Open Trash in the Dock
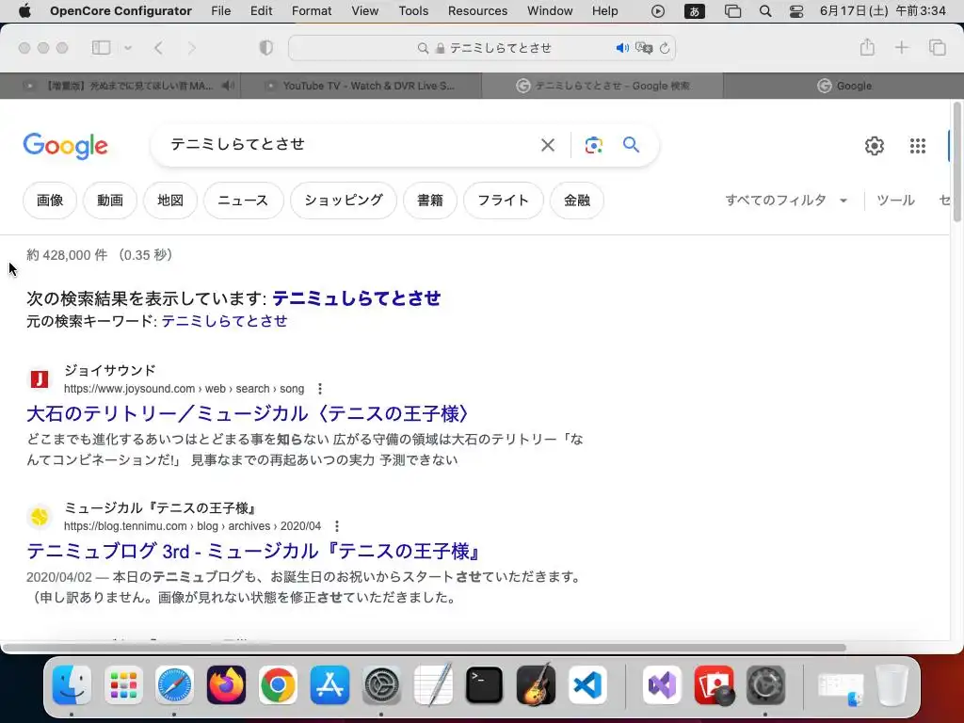964x723 pixels. pos(892,685)
